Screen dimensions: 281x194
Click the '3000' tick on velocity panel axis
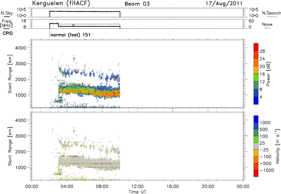(20, 136)
